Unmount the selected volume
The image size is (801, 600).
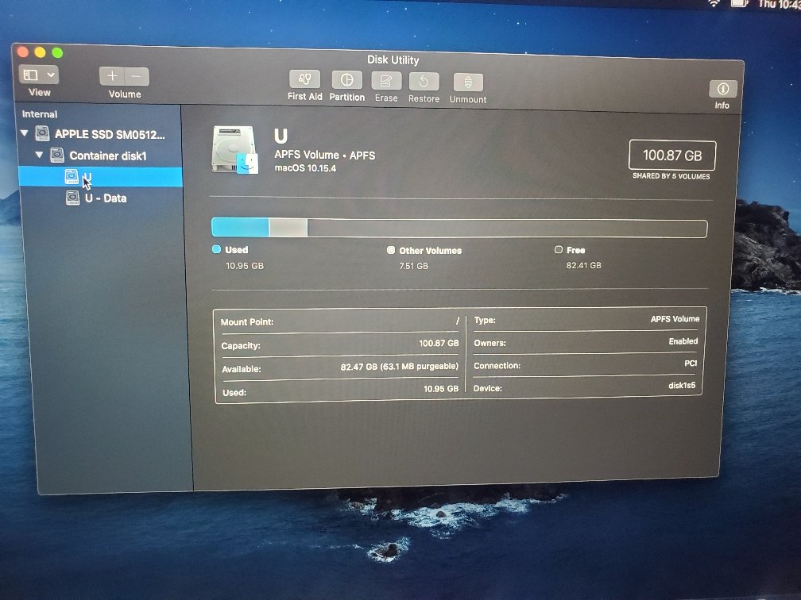tap(468, 83)
